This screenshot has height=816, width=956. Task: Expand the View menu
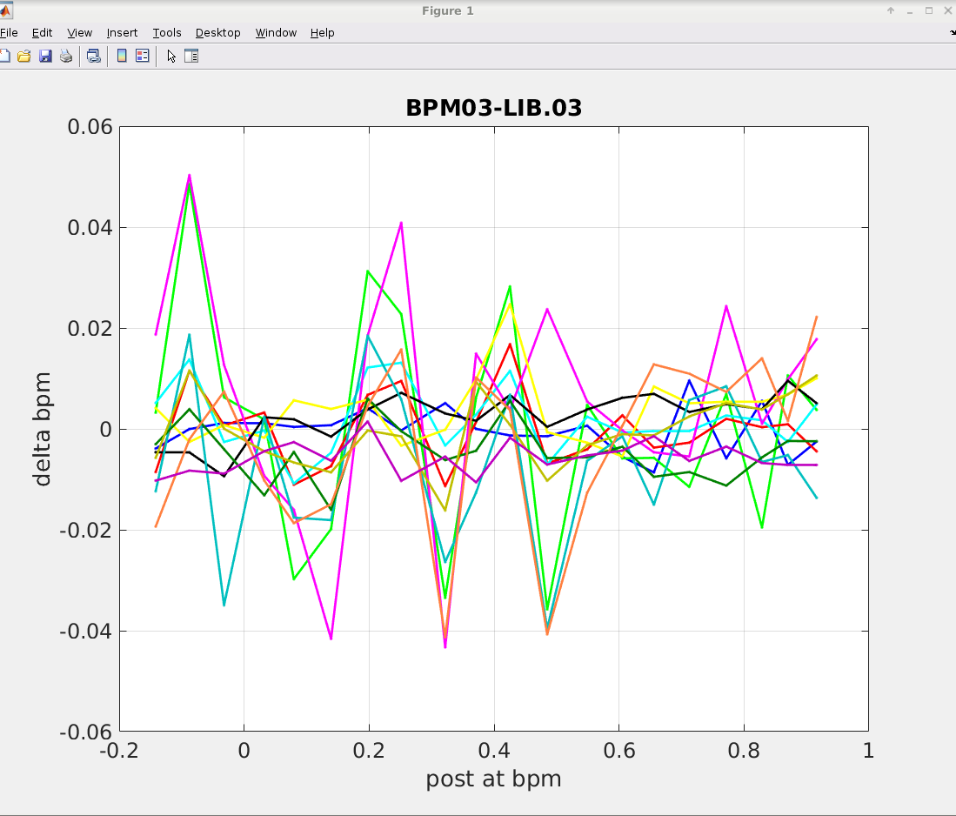pos(79,33)
